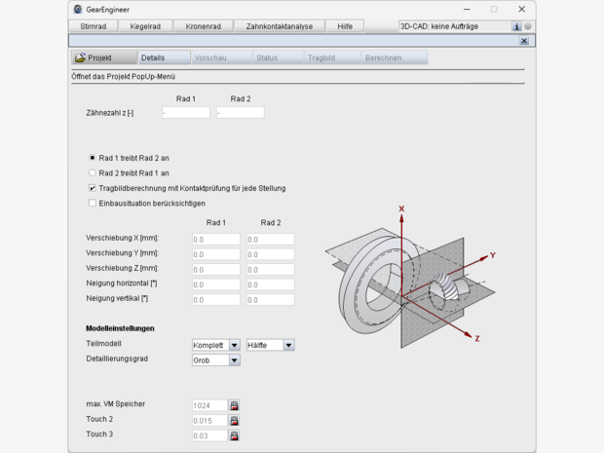The height and width of the screenshot is (453, 604).
Task: Unlock the Touch 3 field via lock icon
Action: coord(234,435)
